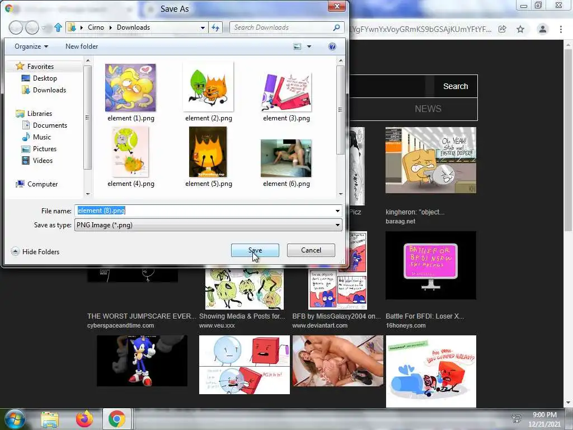This screenshot has width=573, height=430.
Task: Select file element (1).png
Action: [131, 92]
